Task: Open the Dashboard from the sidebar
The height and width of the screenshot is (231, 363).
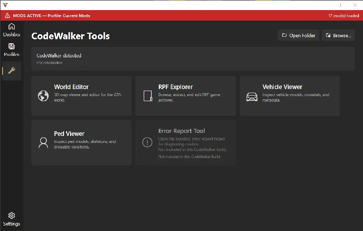Action: [12, 30]
